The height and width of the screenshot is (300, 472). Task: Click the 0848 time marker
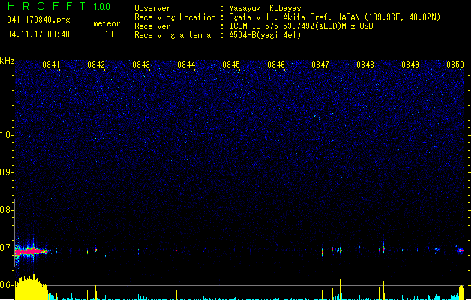(x=365, y=64)
